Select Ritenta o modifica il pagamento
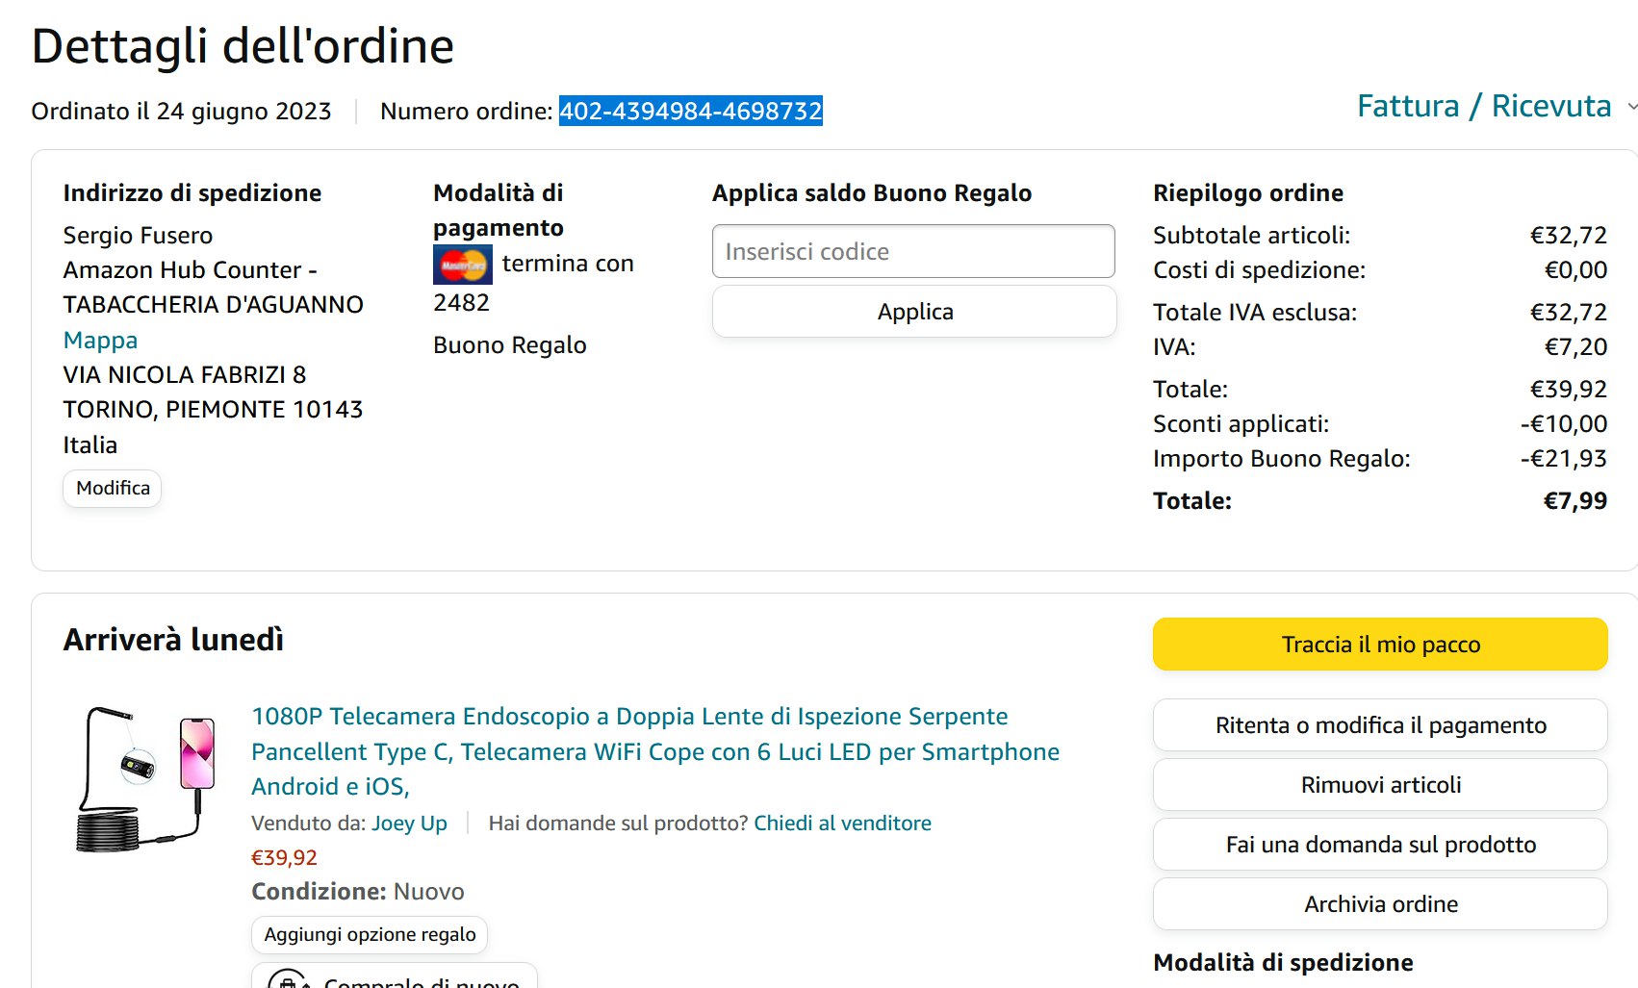Image resolution: width=1638 pixels, height=988 pixels. point(1379,725)
